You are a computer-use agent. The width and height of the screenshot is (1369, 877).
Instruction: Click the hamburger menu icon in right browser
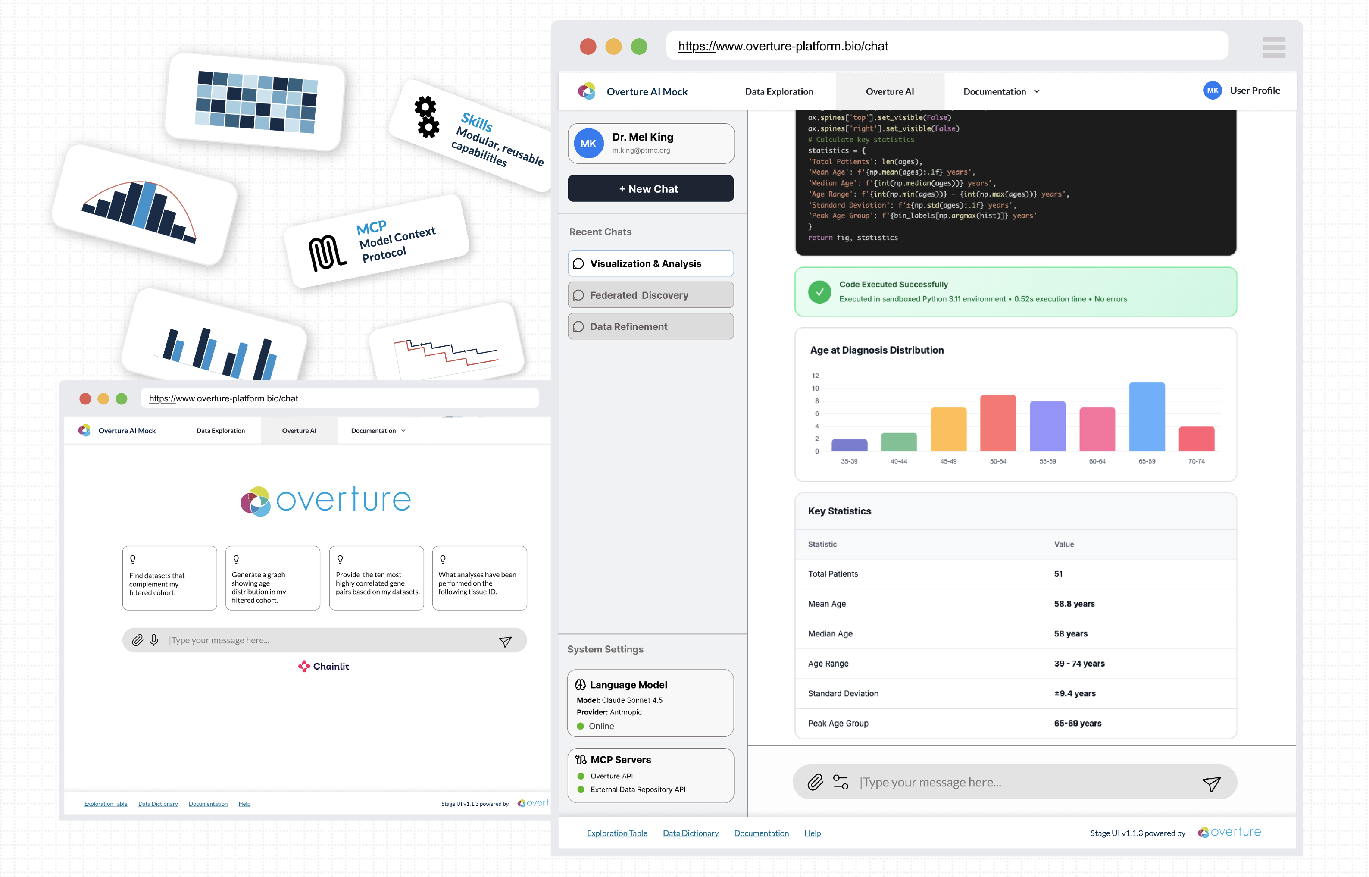pos(1273,47)
